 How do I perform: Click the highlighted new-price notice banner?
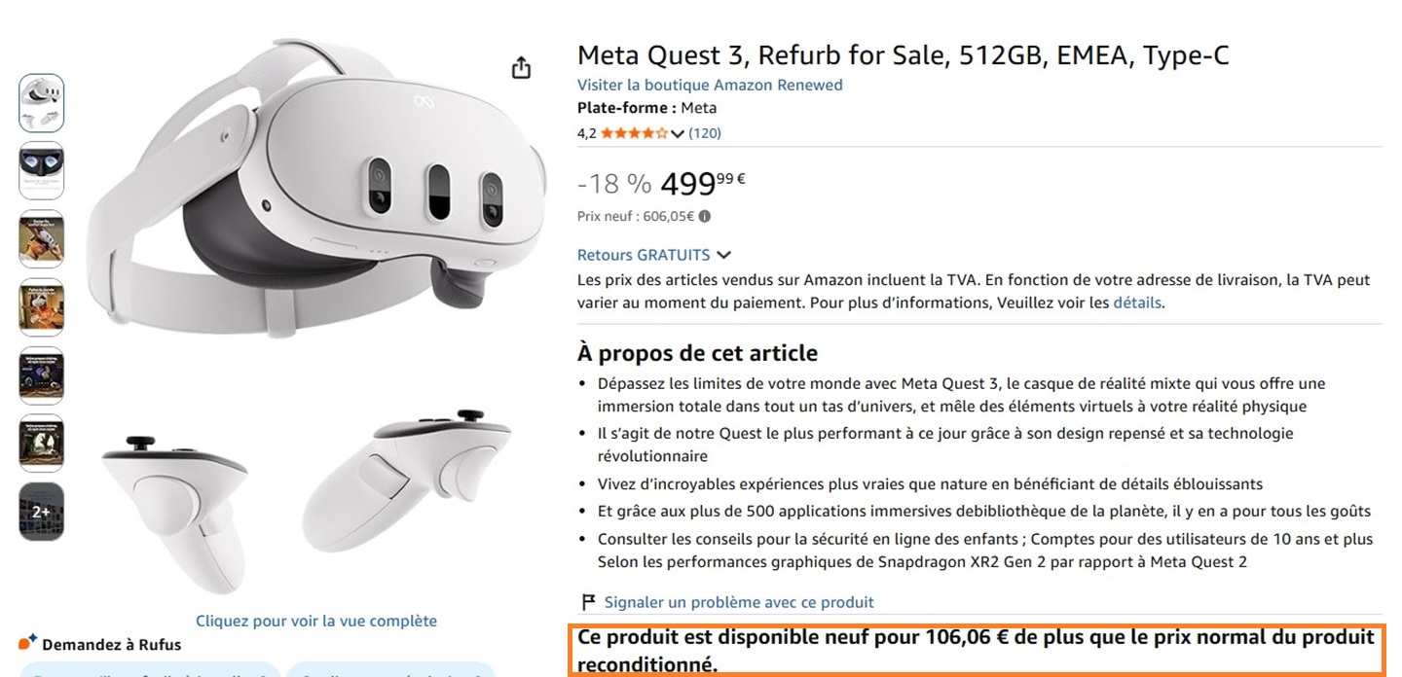click(x=974, y=650)
